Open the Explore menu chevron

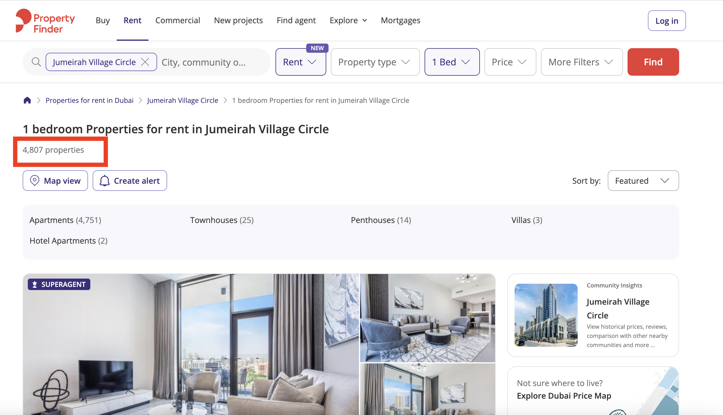pos(365,20)
